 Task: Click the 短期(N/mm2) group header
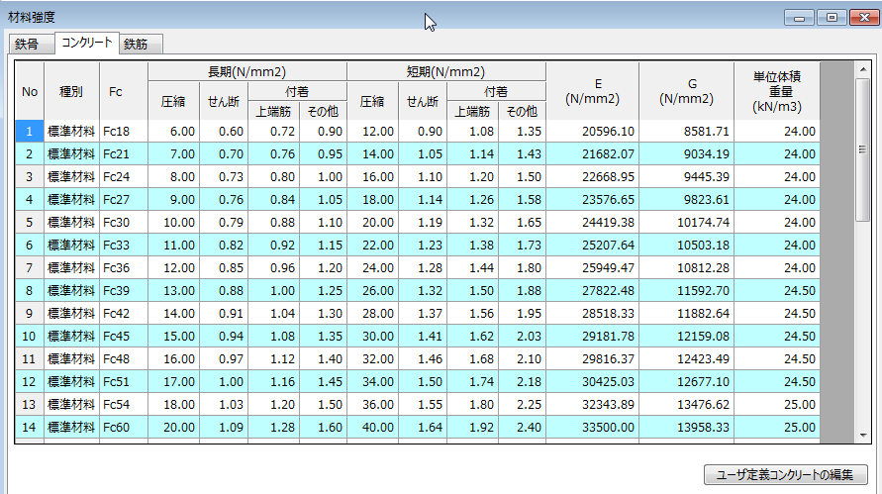click(x=446, y=71)
